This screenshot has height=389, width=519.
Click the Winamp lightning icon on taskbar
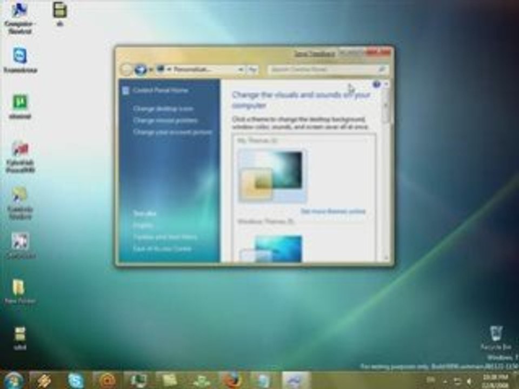pos(44,381)
